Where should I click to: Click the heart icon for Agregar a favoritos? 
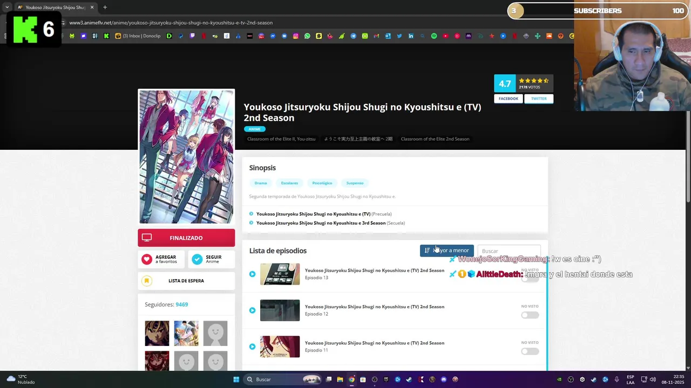147,259
